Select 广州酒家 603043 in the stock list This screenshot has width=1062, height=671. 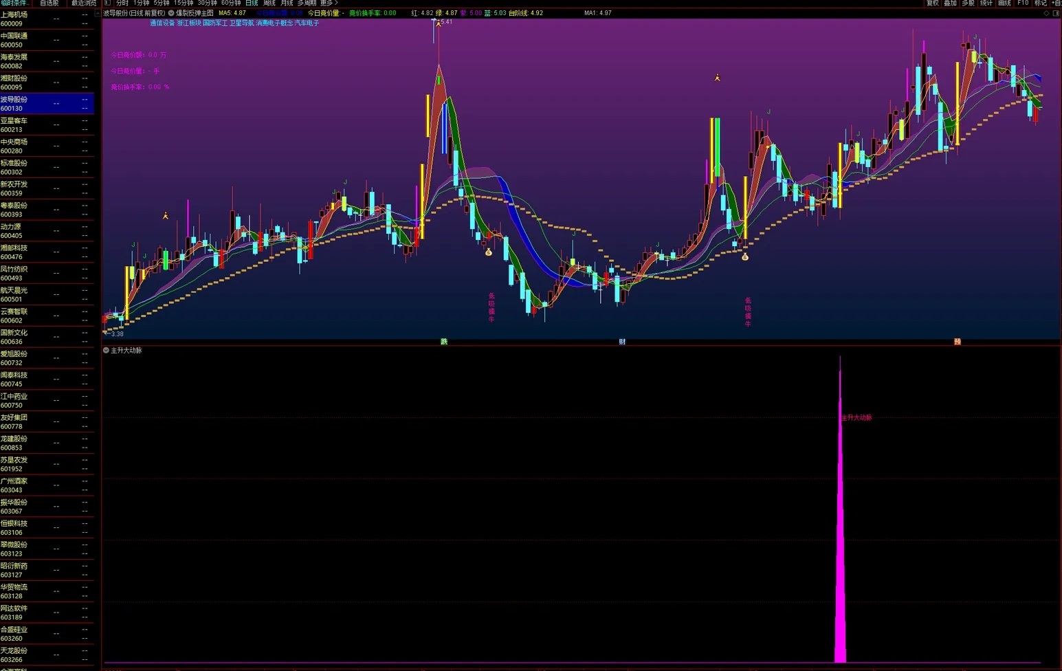click(47, 485)
